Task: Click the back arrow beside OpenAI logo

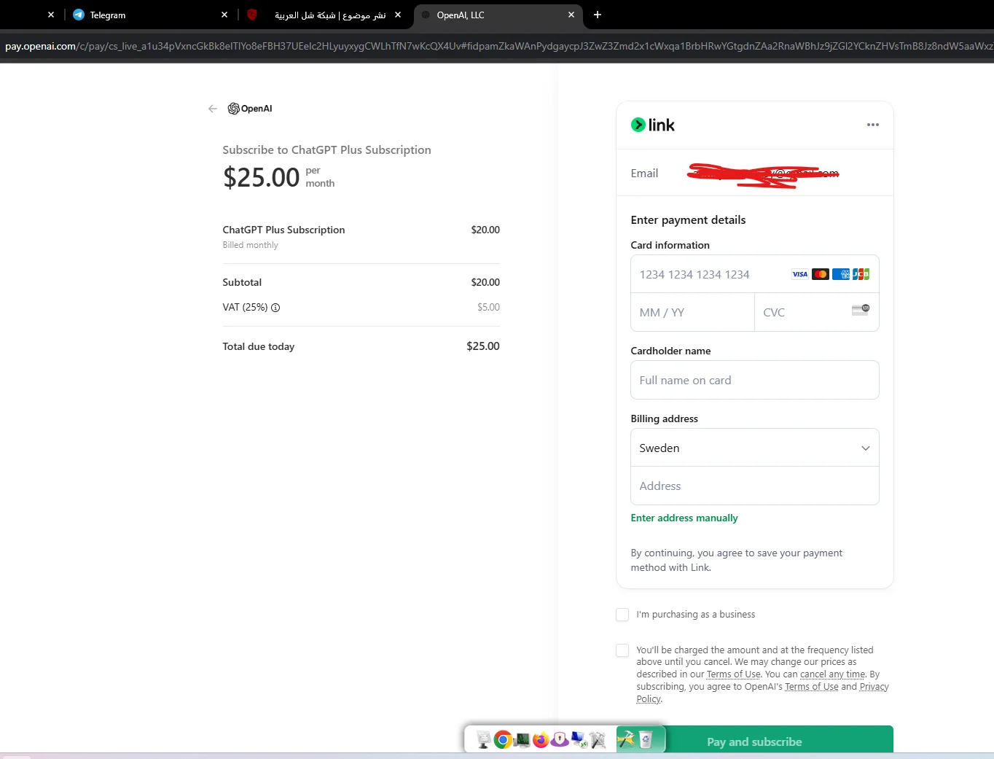Action: (x=212, y=109)
